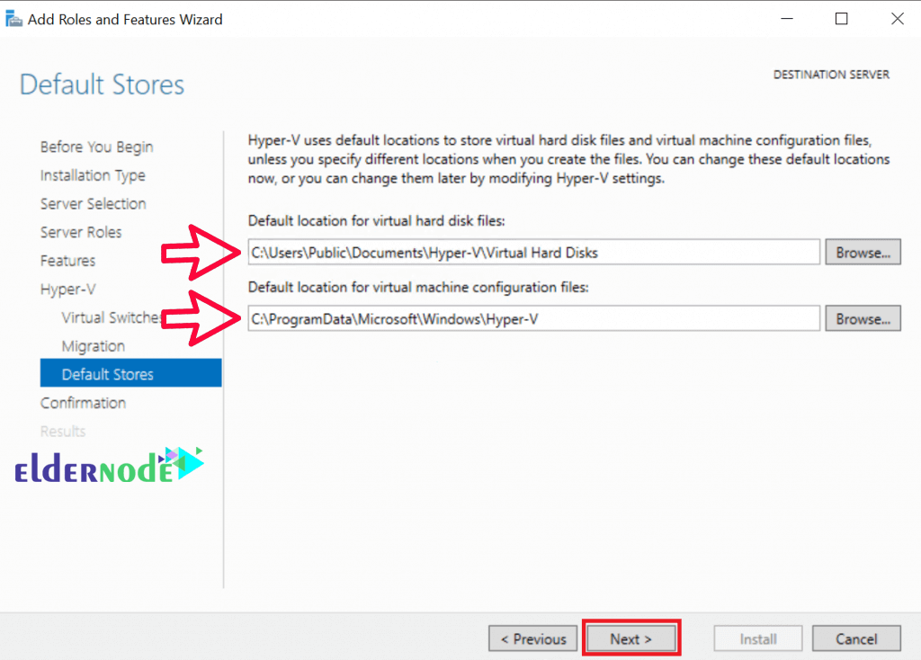This screenshot has height=660, width=921.
Task: Close the wizard window
Action: (x=897, y=19)
